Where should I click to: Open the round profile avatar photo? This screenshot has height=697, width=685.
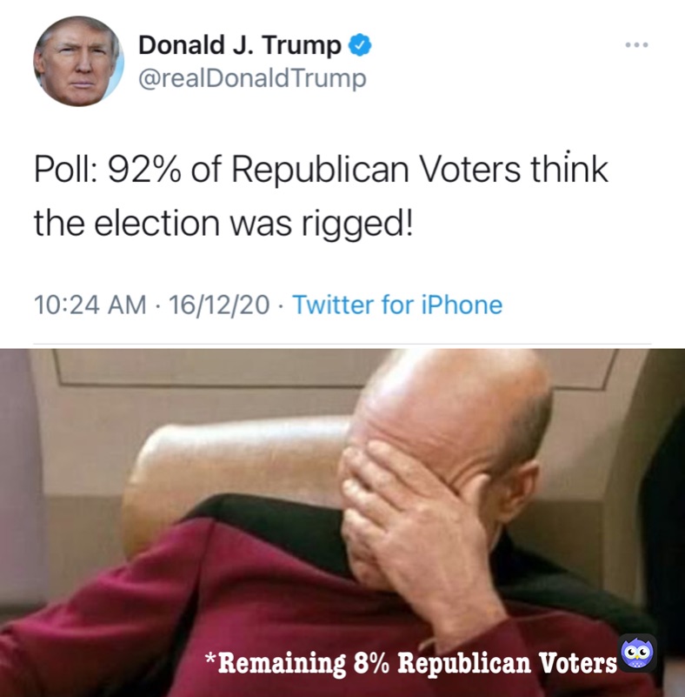tap(78, 61)
